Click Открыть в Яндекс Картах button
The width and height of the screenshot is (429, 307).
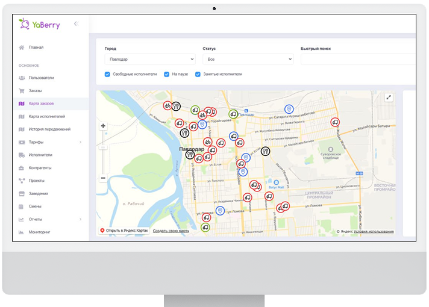[124, 231]
